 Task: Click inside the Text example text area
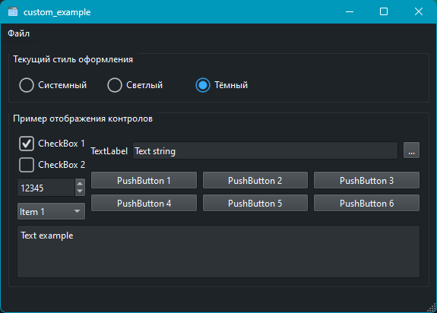tap(219, 251)
